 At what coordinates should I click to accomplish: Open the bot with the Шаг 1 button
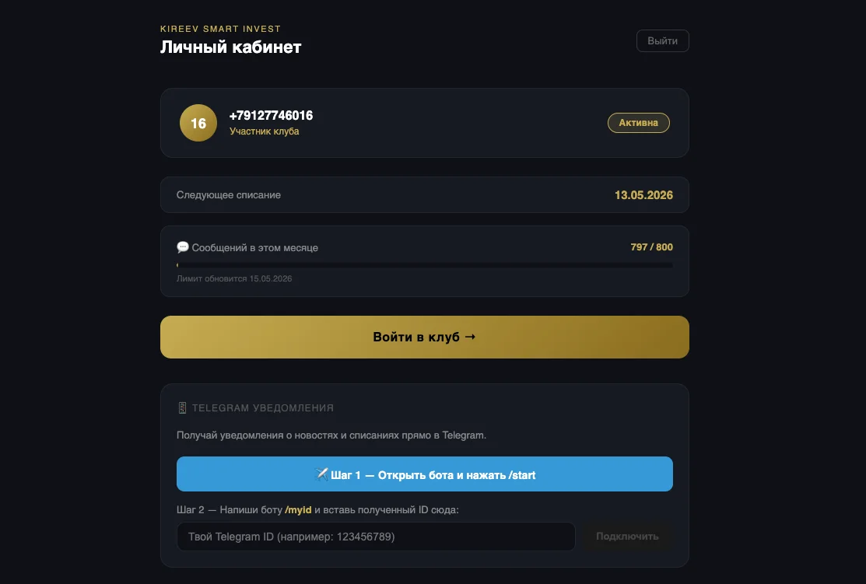[x=424, y=474]
